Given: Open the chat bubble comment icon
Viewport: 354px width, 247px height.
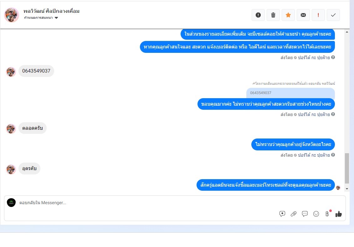Looking at the screenshot, I should tap(305, 214).
